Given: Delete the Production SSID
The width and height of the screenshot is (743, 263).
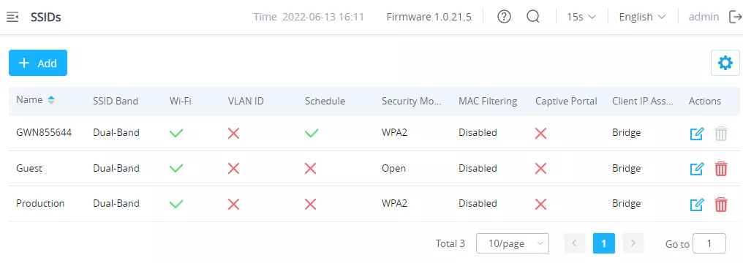Looking at the screenshot, I should pos(721,205).
